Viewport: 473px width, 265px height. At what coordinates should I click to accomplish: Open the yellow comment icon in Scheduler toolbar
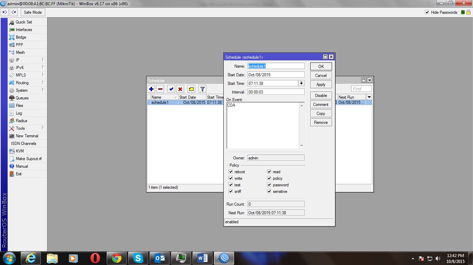(191, 89)
